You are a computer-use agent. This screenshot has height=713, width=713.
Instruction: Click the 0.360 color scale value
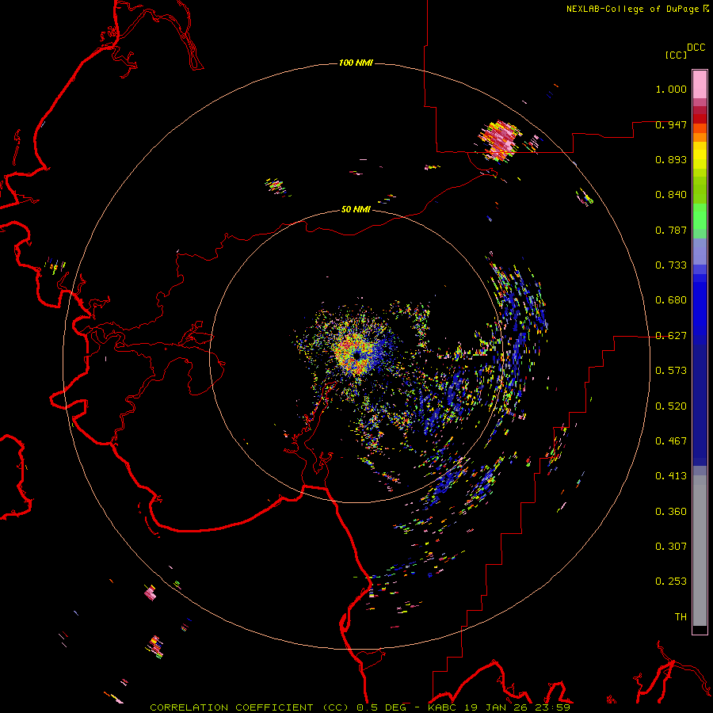(x=671, y=512)
